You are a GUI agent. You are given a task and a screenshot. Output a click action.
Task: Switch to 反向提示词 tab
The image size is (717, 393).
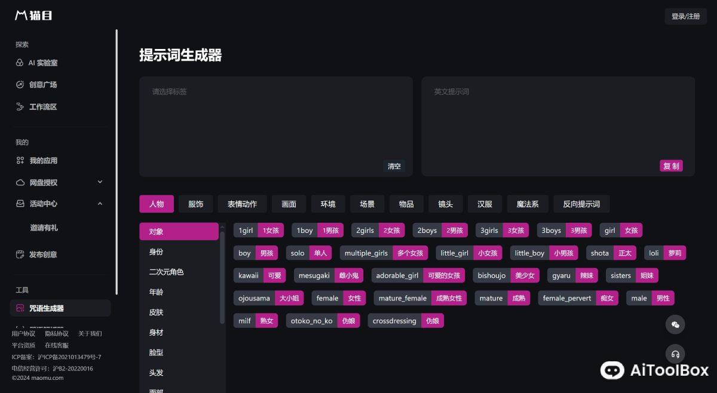(581, 204)
